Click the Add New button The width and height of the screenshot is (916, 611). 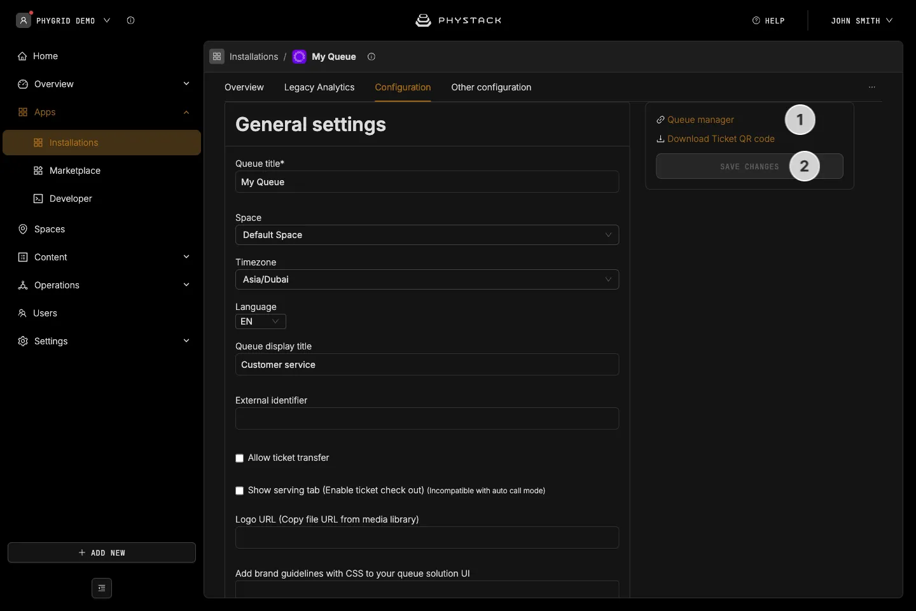pyautogui.click(x=102, y=552)
